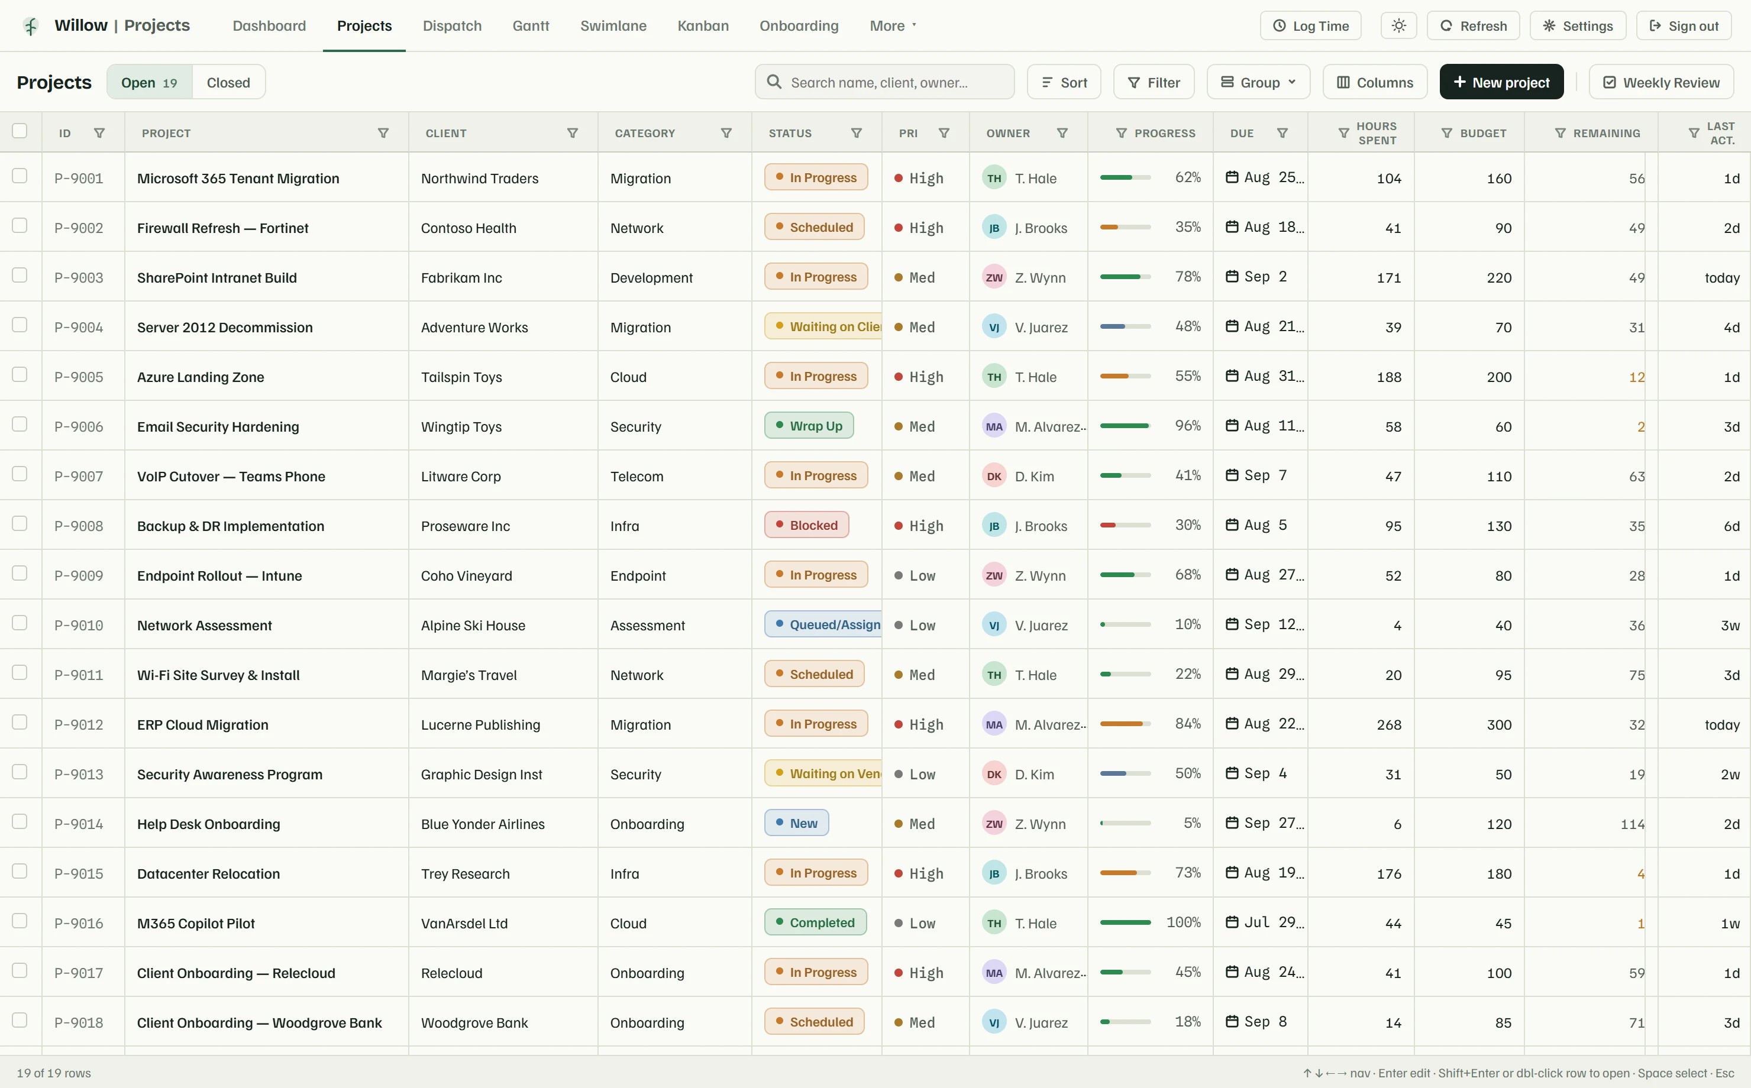Click the calendar icon for Network Assessment due date
This screenshot has height=1088, width=1751.
click(x=1232, y=624)
